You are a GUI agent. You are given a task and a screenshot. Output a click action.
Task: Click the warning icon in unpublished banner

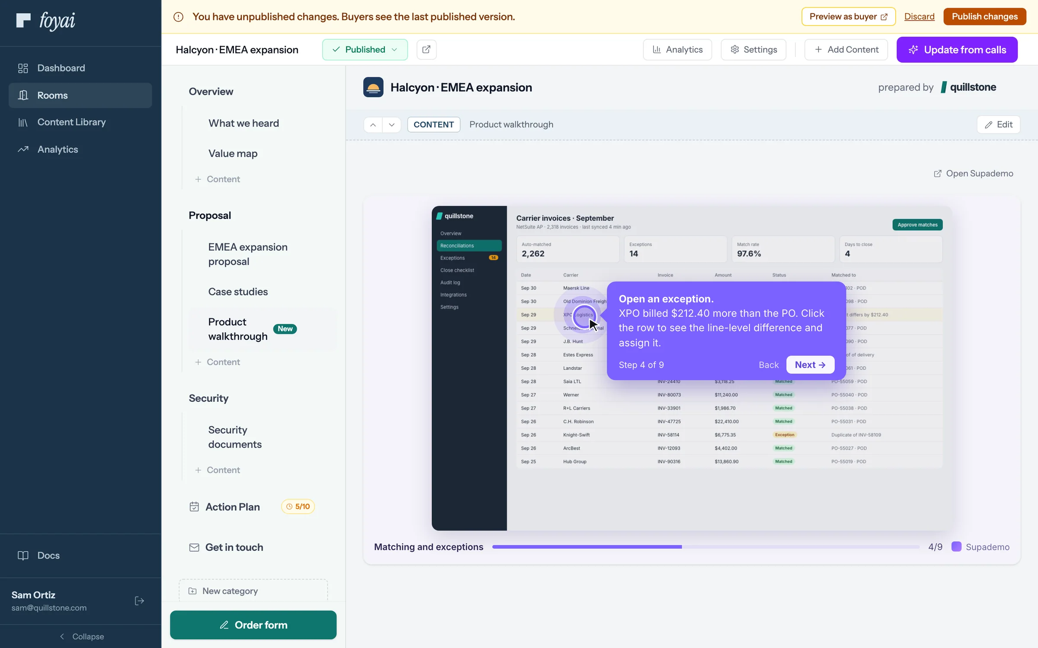178,17
